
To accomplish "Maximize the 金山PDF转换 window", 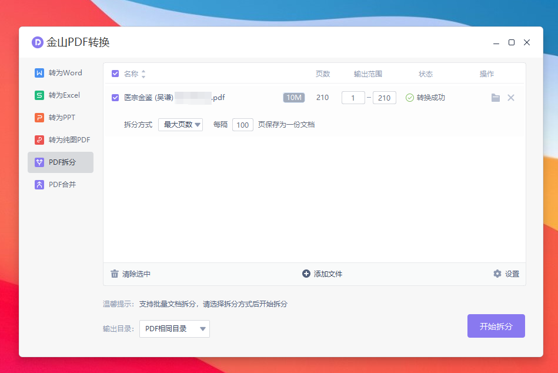I will 512,42.
